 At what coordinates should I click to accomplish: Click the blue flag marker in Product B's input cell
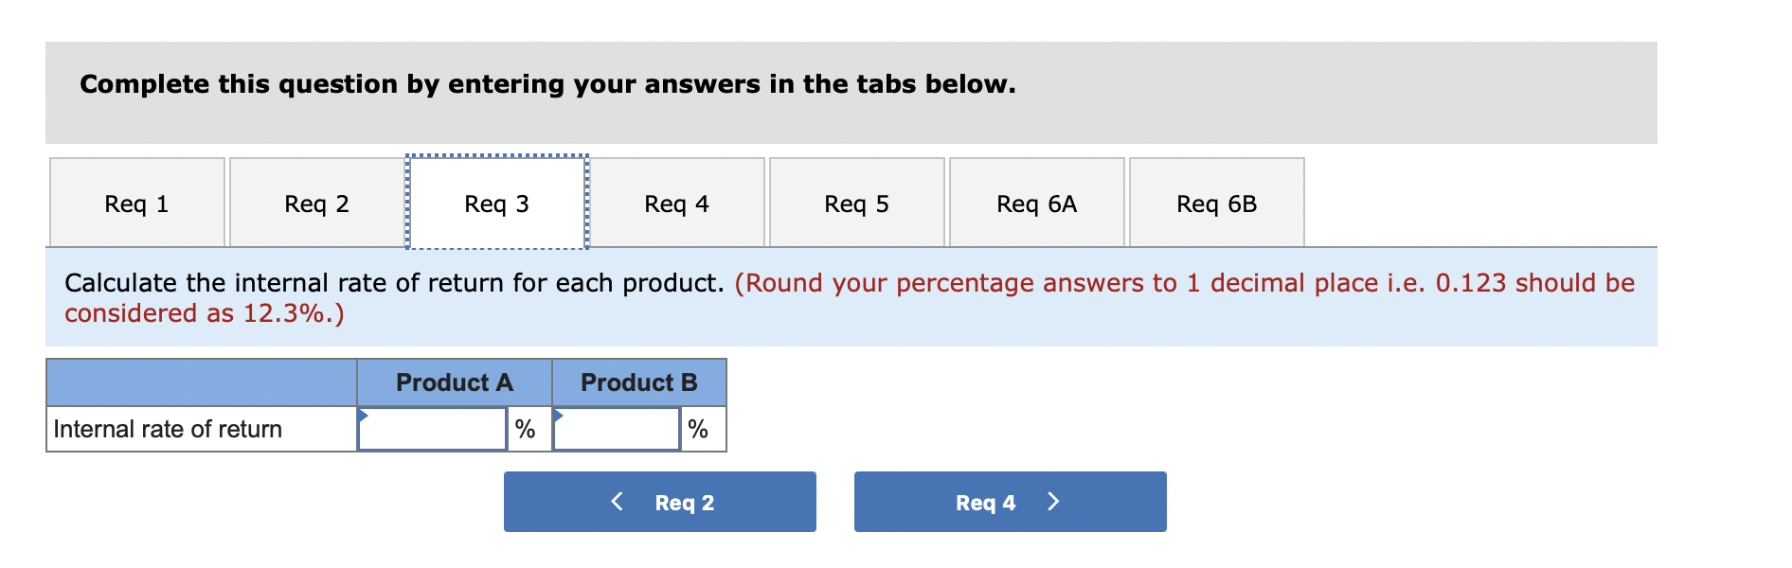click(559, 417)
